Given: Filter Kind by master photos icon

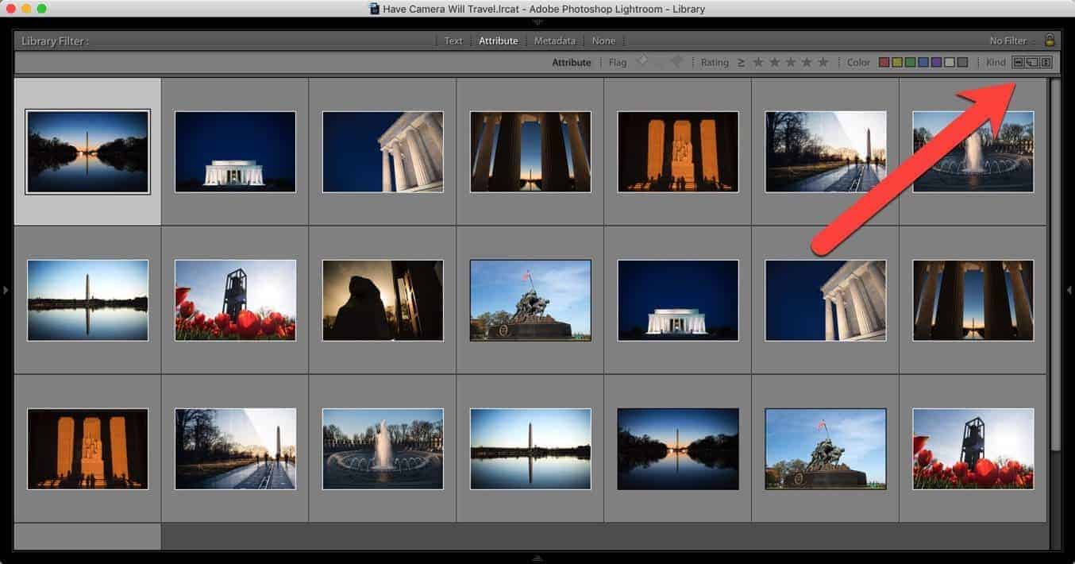Looking at the screenshot, I should (1019, 62).
